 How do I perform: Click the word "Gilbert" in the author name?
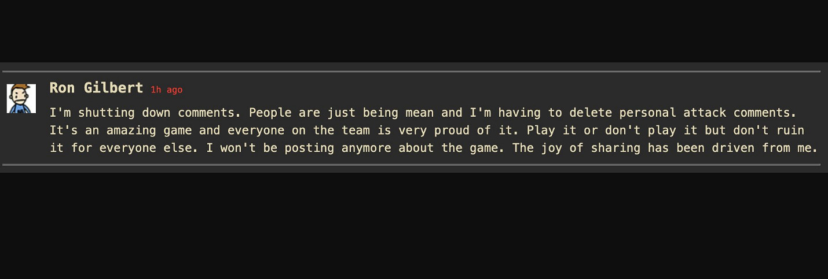(113, 88)
